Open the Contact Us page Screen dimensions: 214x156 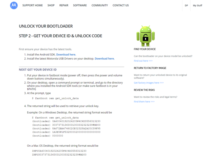(121, 5)
